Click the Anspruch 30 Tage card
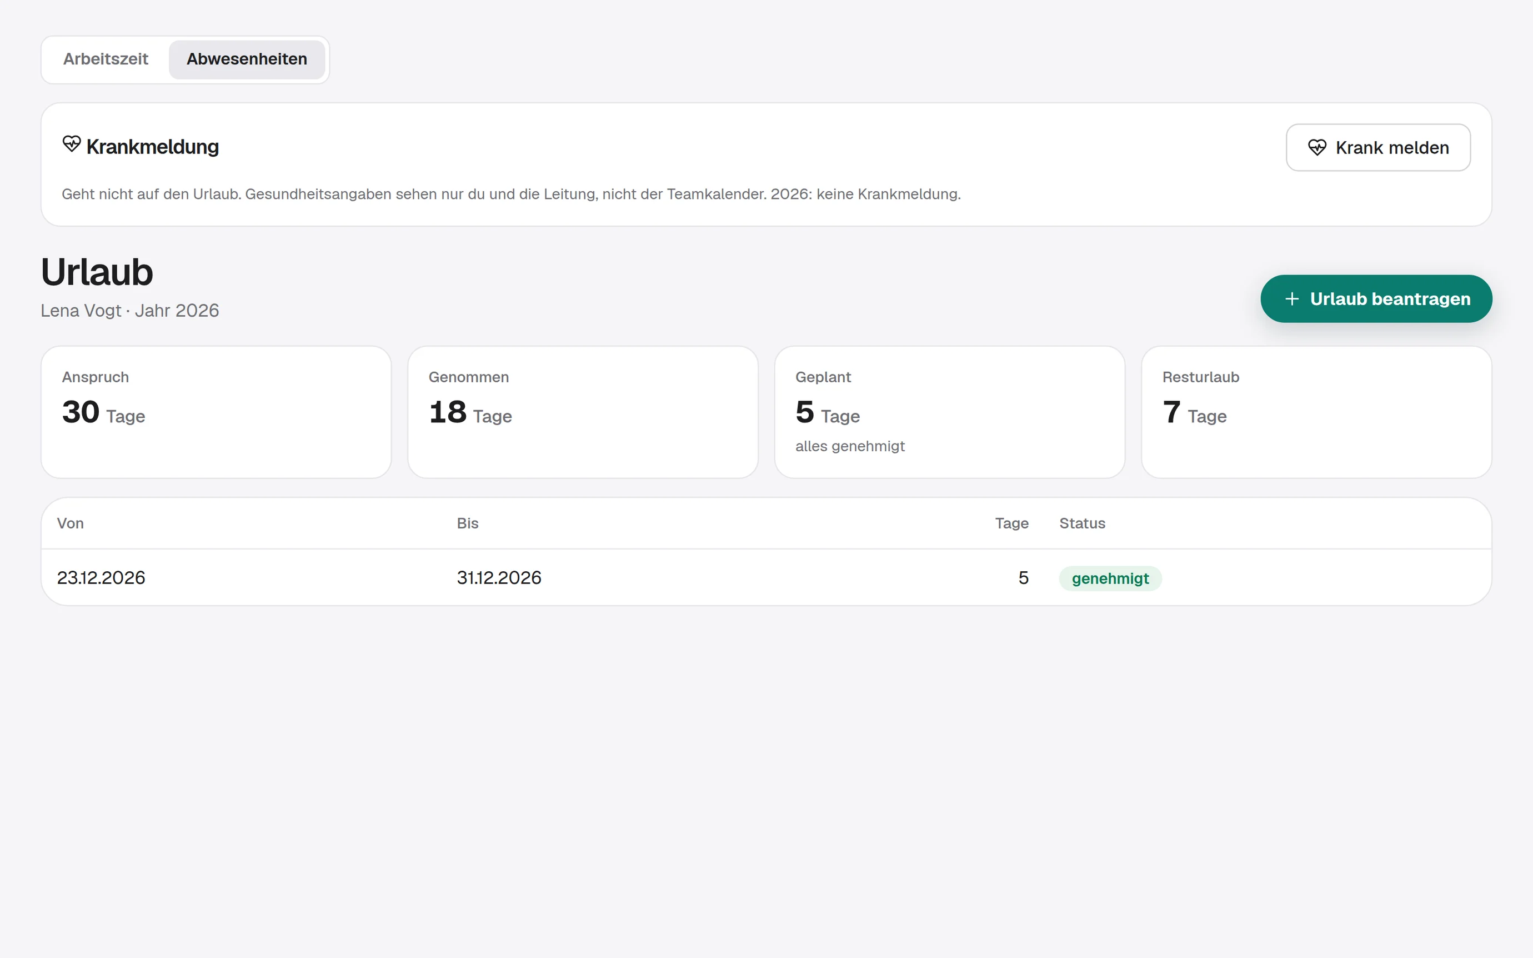Image resolution: width=1533 pixels, height=958 pixels. click(216, 412)
